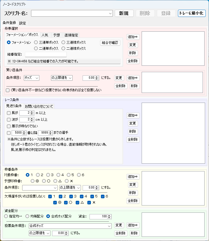Click 追加⇒ in the レース条件 section

[x=133, y=115]
